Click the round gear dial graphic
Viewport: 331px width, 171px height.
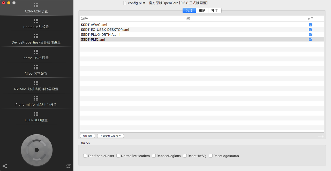(37, 150)
